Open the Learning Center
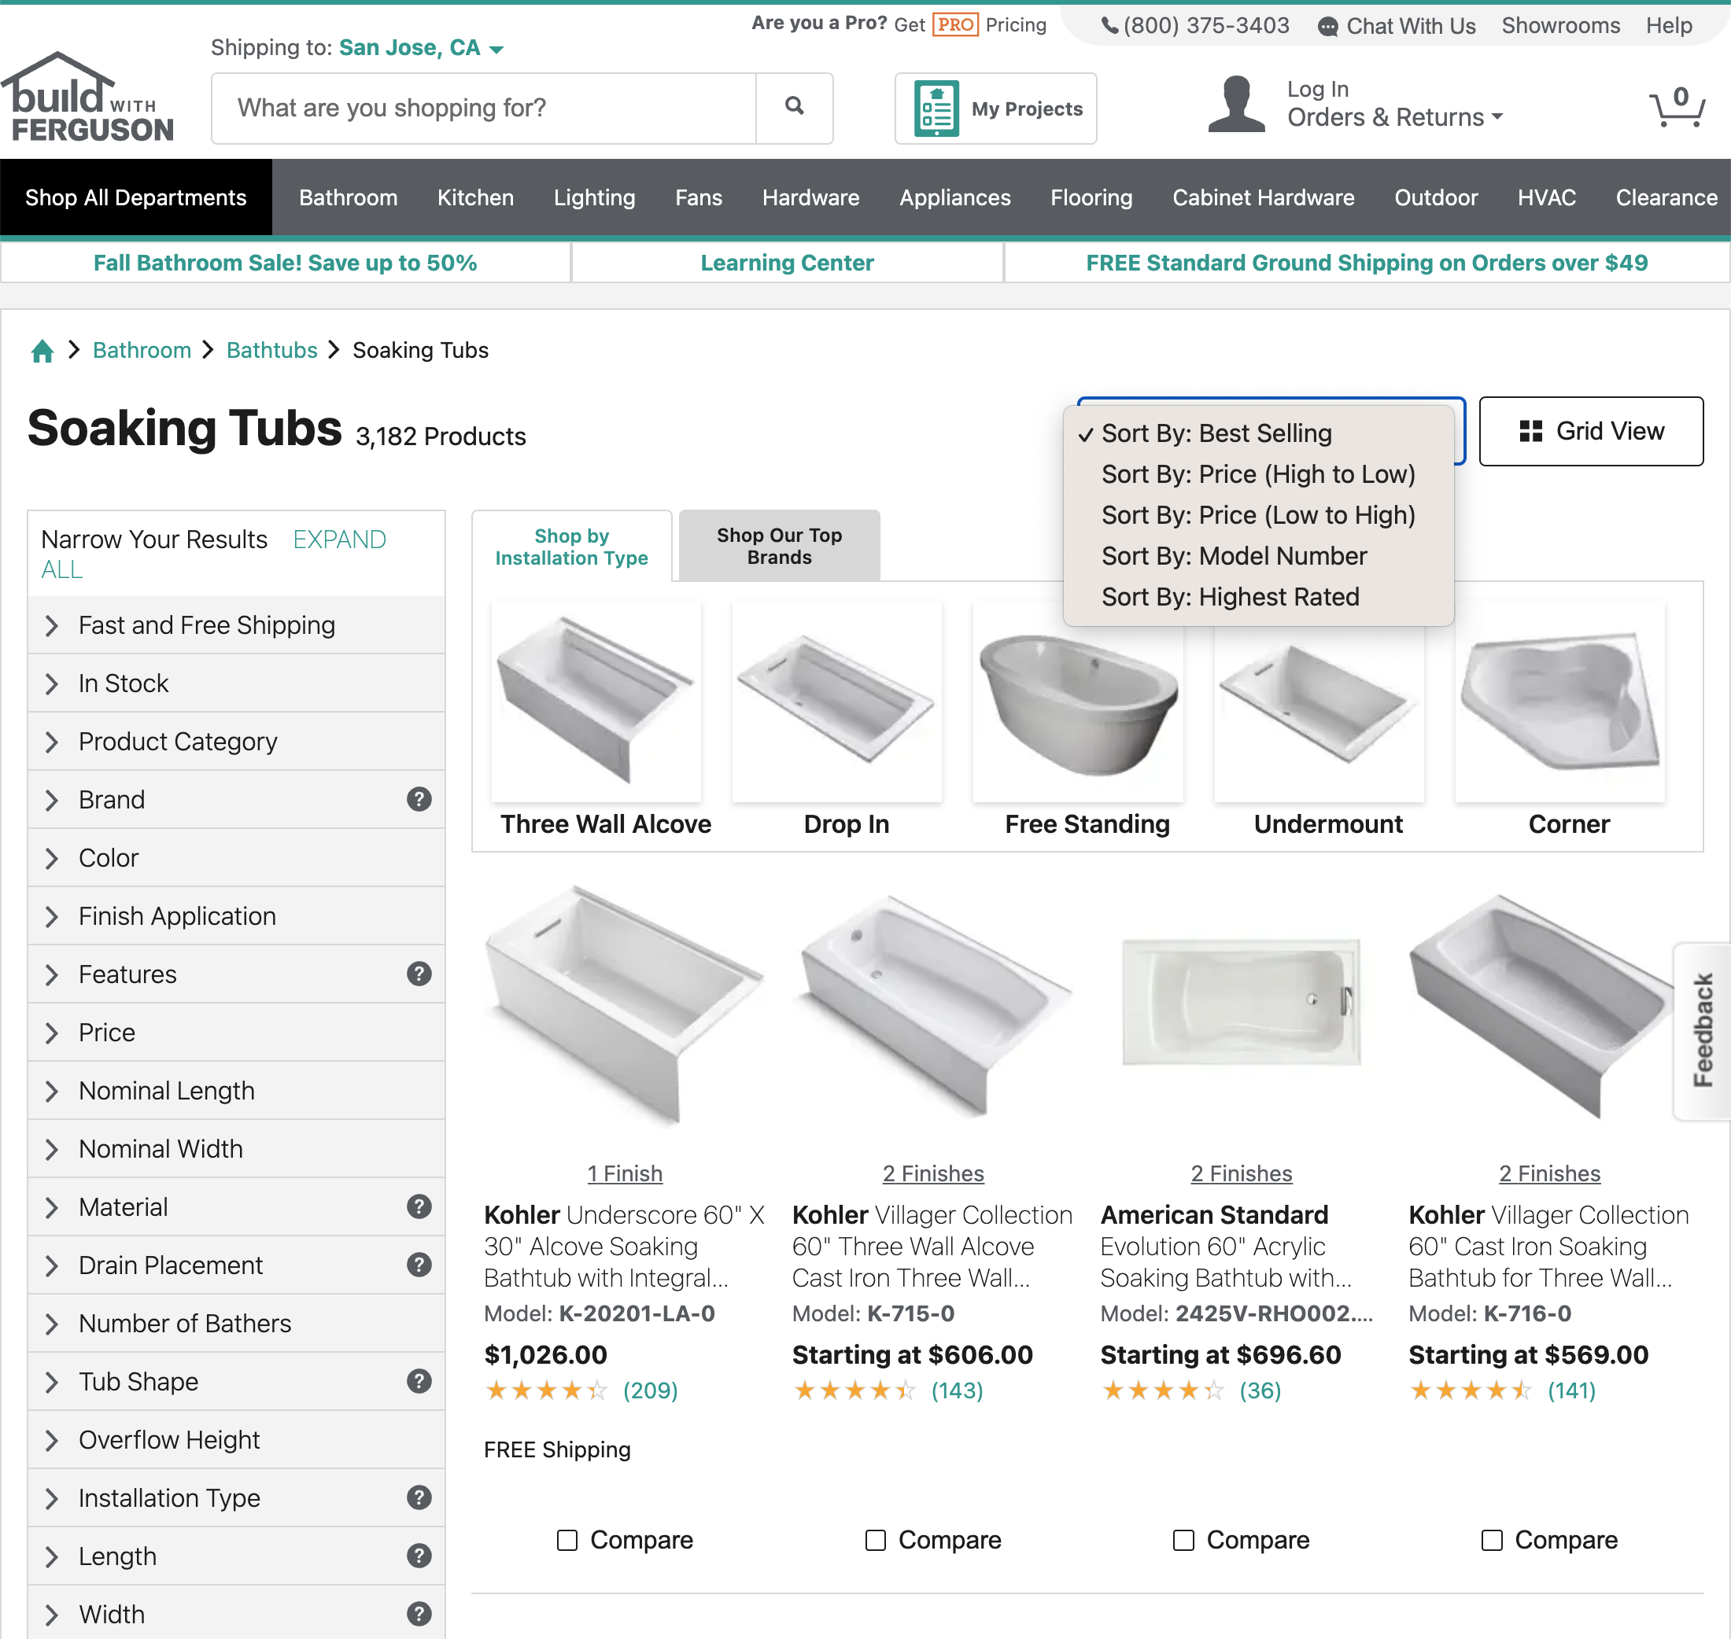Image resolution: width=1731 pixels, height=1639 pixels. [786, 262]
